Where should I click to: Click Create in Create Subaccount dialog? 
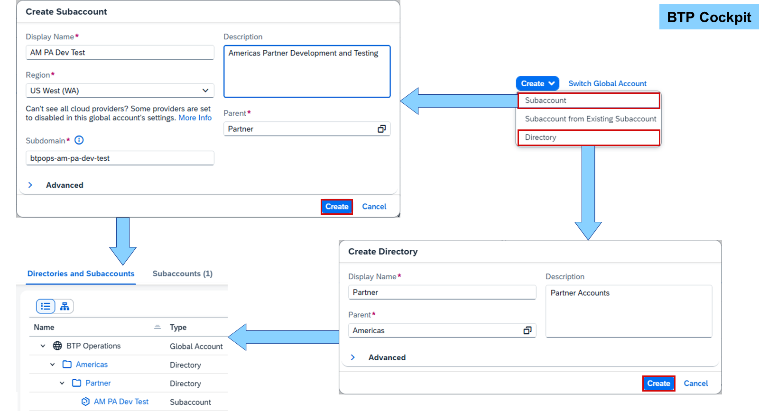click(337, 207)
